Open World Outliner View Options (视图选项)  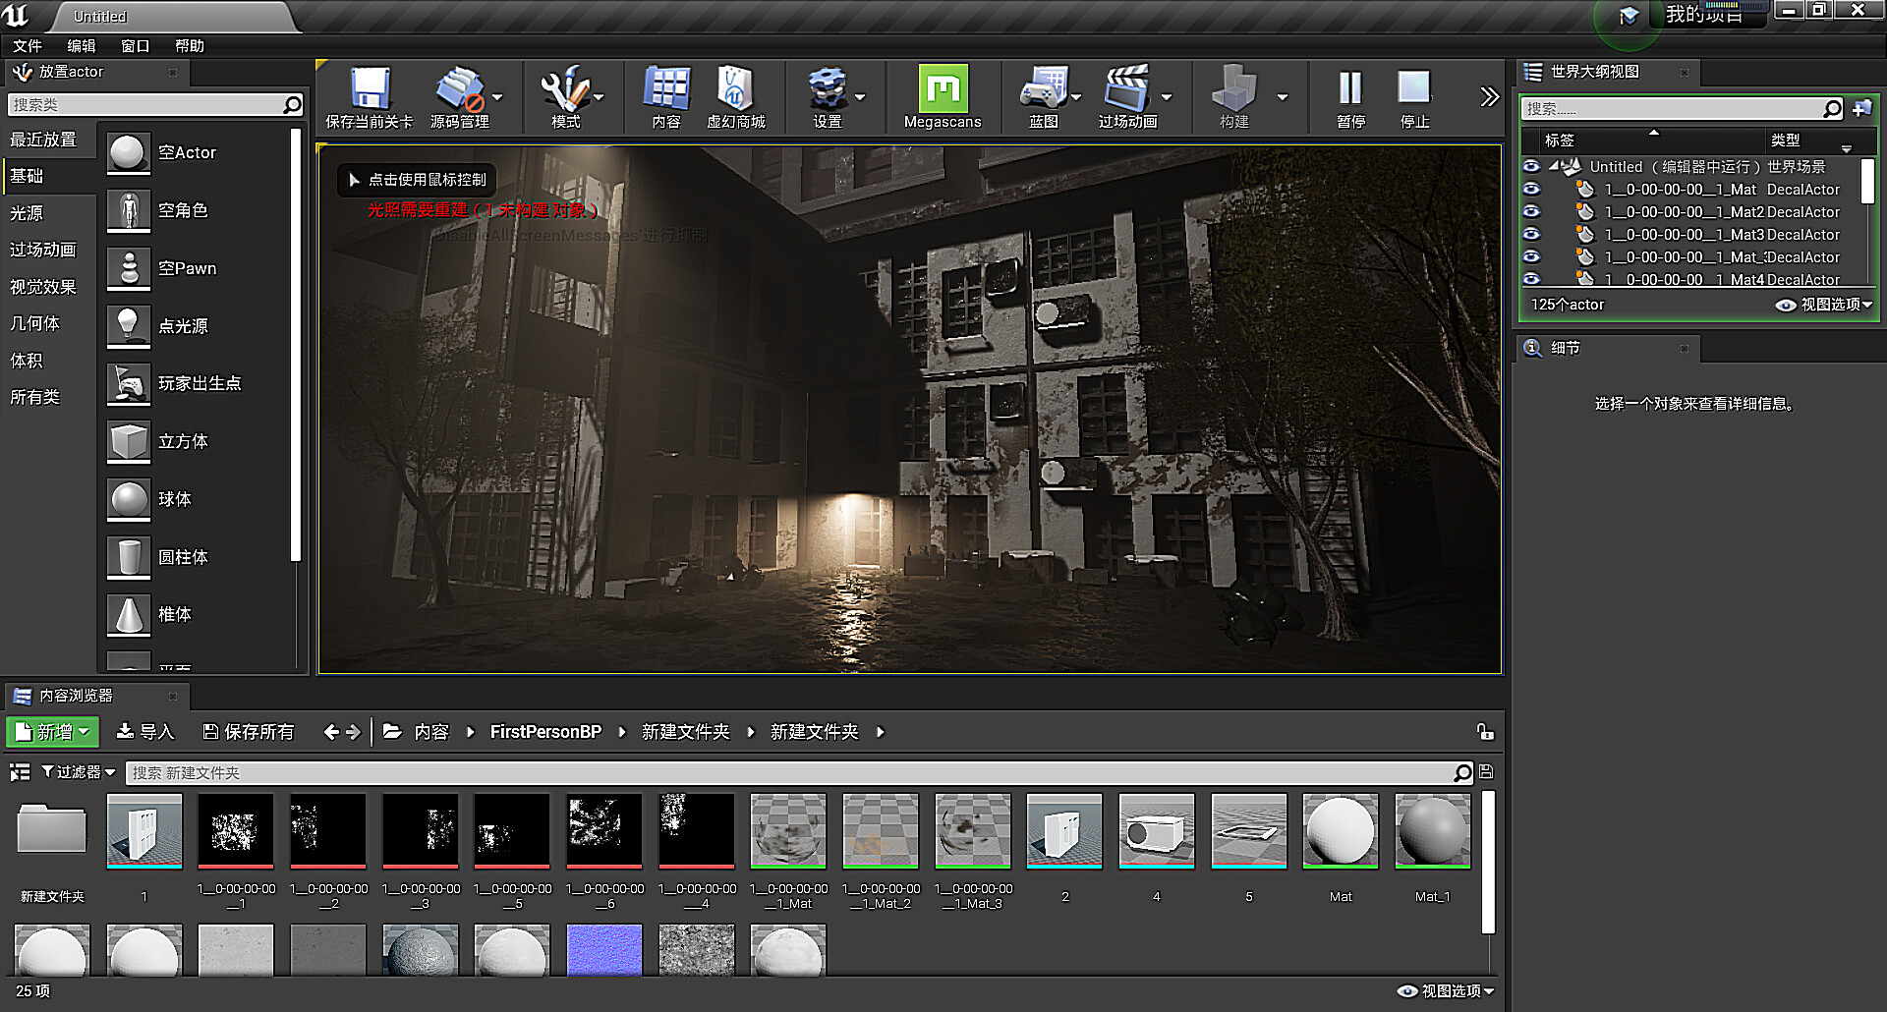[1826, 305]
